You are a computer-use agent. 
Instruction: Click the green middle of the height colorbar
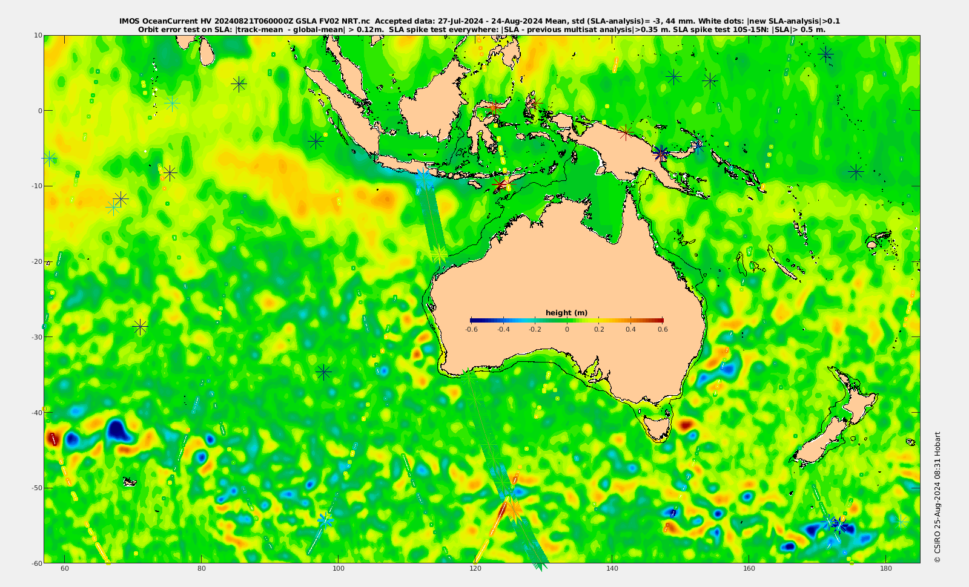(x=567, y=320)
